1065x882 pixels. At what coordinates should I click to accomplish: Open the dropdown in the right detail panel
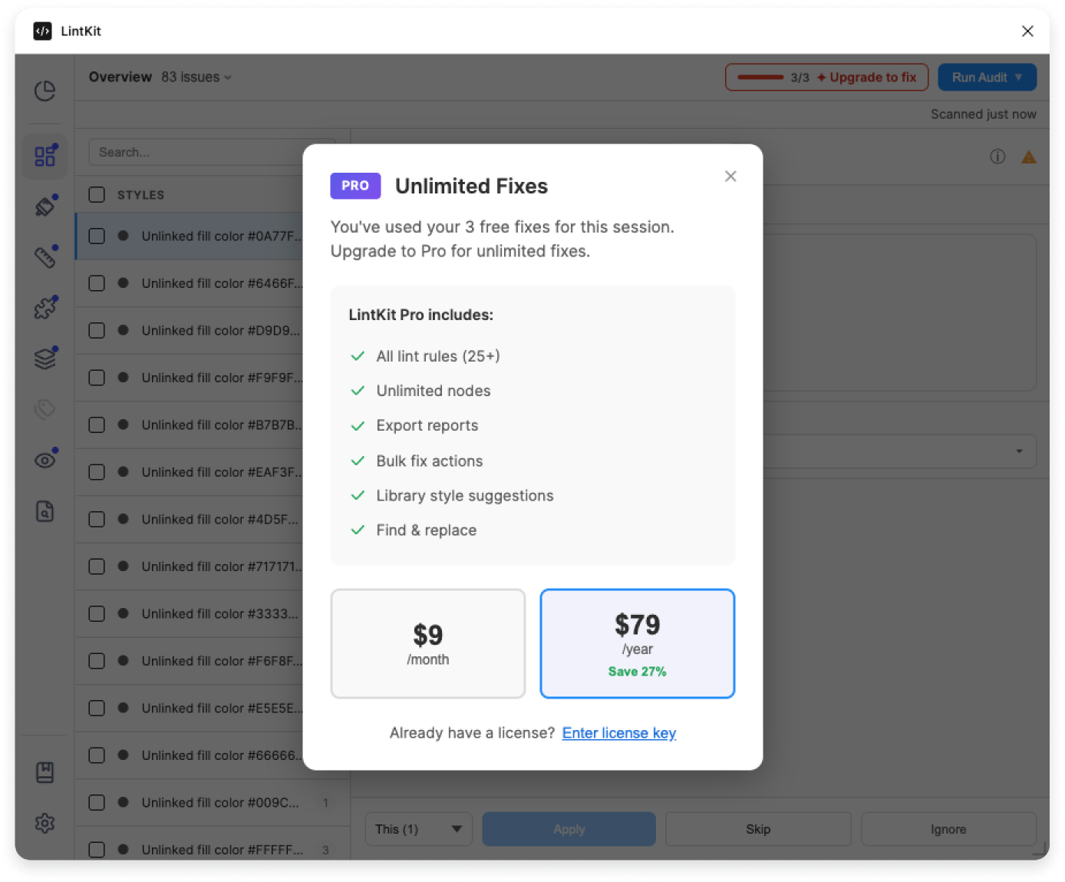coord(900,451)
